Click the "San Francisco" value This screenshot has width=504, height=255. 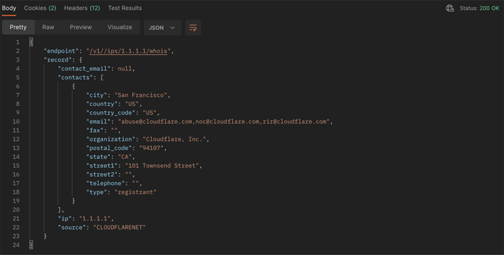(141, 95)
